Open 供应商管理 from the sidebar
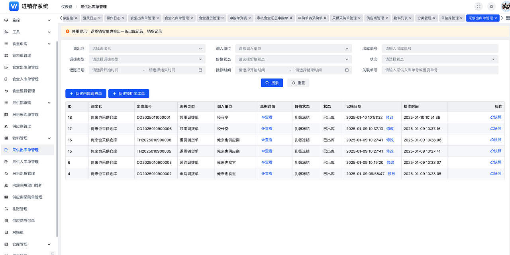The height and width of the screenshot is (255, 510). (6, 126)
